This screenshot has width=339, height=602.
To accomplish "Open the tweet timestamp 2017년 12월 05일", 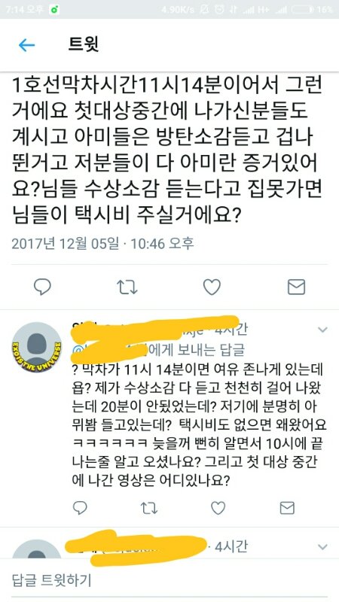I will tap(65, 243).
